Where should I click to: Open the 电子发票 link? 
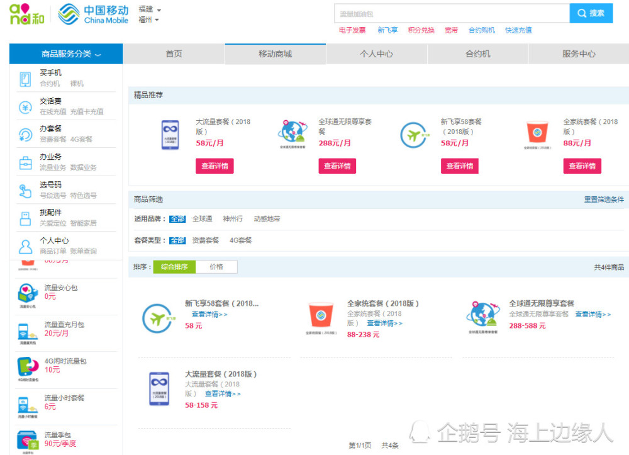pyautogui.click(x=352, y=30)
